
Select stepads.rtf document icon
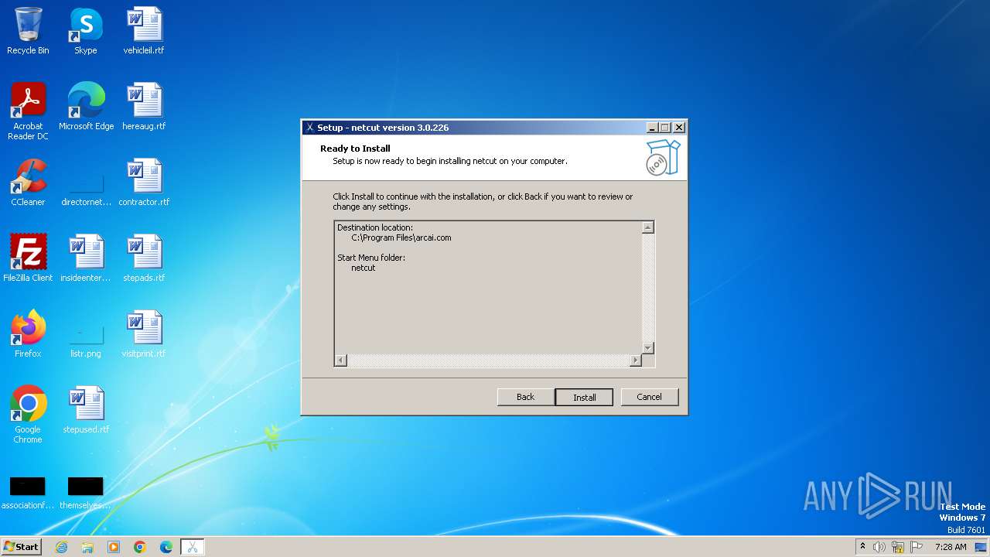tap(144, 258)
